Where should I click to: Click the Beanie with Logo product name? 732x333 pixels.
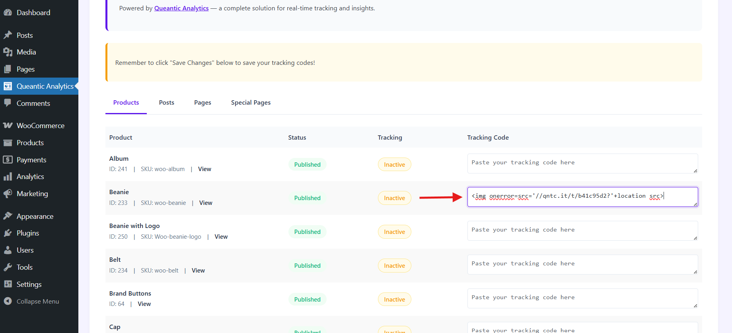(134, 226)
